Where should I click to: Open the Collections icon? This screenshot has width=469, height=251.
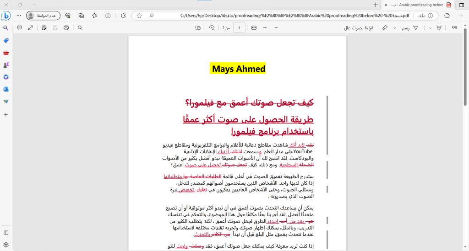click(81, 16)
